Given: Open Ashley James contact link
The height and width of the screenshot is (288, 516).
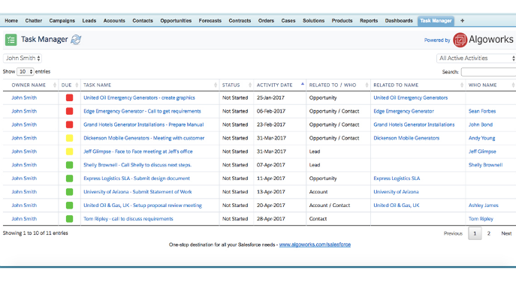Looking at the screenshot, I should coord(484,205).
